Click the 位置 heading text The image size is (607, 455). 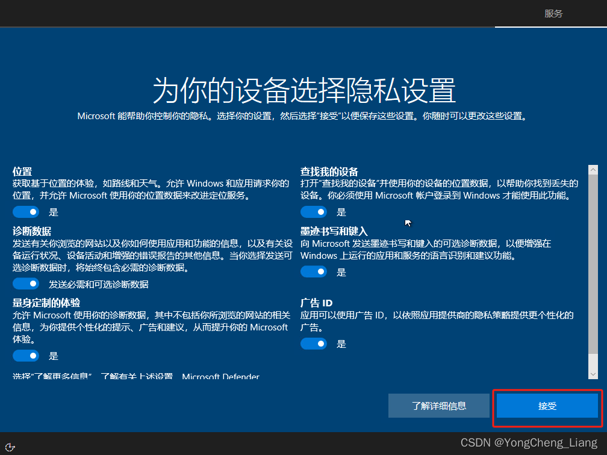(22, 172)
